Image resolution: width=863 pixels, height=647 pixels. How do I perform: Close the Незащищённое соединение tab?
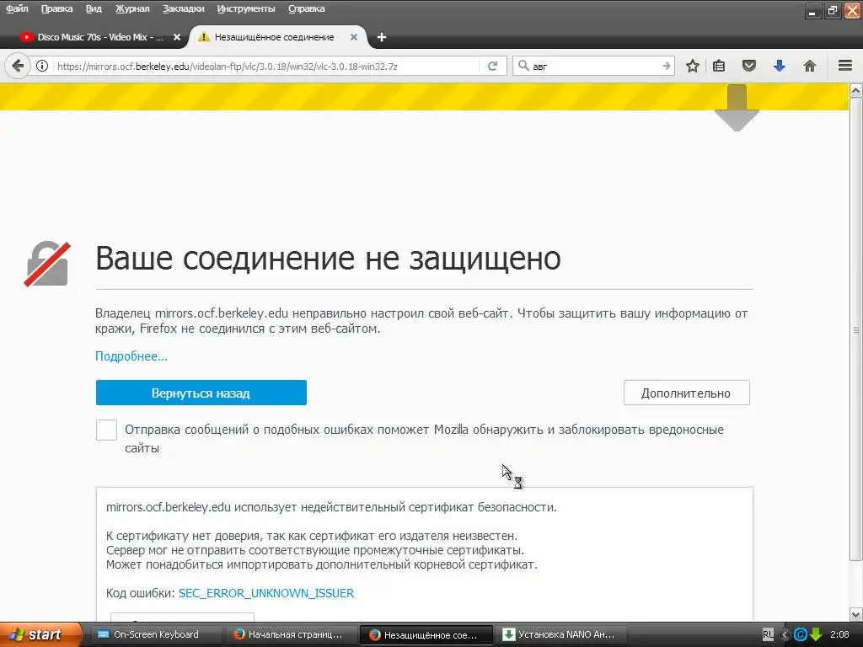(354, 37)
